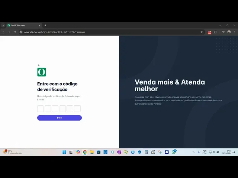238x178 pixels.
Task: Open a new browser tab
Action: point(45,26)
